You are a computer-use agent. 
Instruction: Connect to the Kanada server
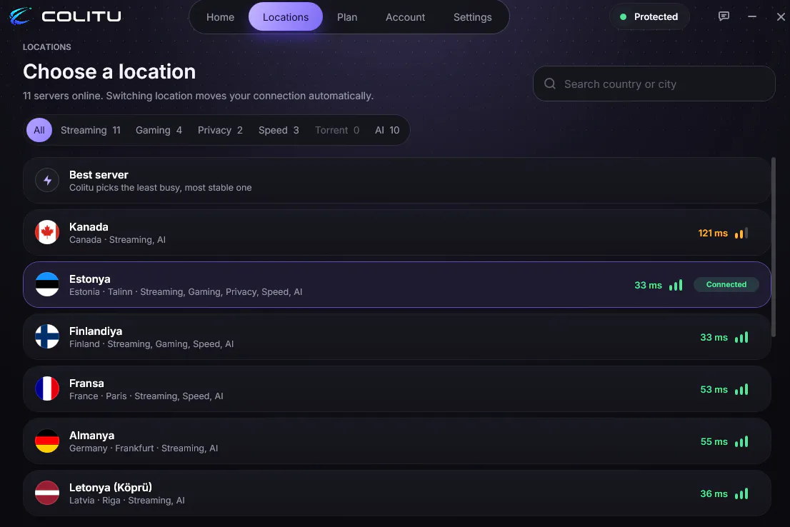397,232
